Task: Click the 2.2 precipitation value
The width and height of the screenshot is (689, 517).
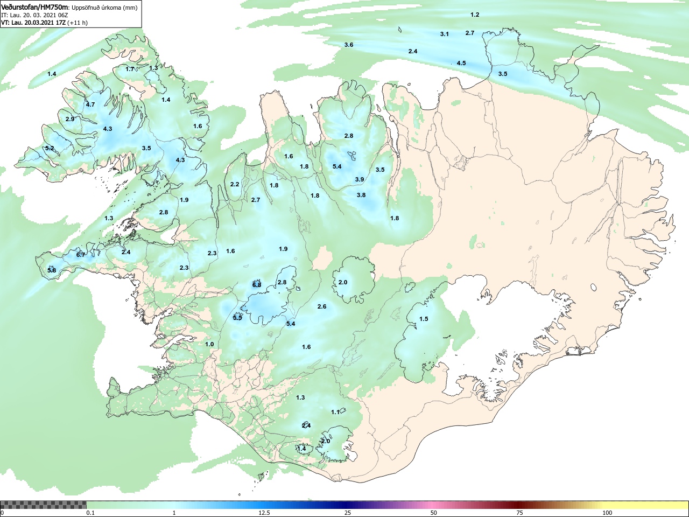Action: [x=235, y=184]
